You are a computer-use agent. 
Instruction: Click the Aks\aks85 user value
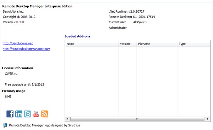pyautogui.click(x=140, y=22)
